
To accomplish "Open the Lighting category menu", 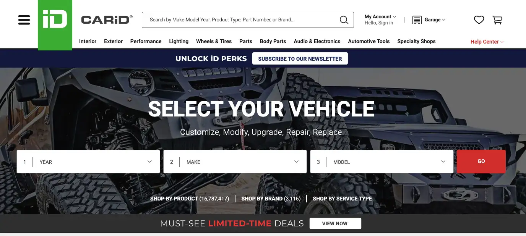I will (x=179, y=41).
